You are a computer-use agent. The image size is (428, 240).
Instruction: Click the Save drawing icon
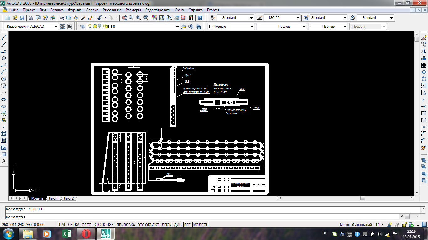click(x=22, y=18)
